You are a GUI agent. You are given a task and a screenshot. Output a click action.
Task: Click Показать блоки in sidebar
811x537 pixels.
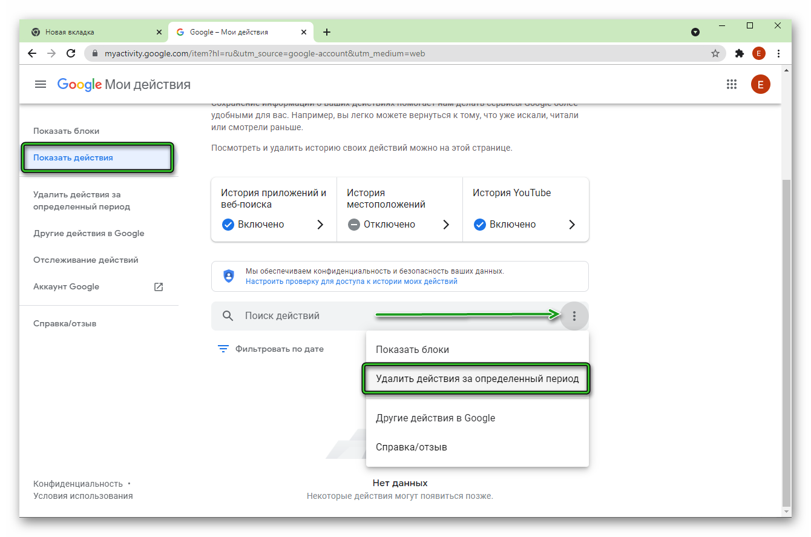tap(67, 131)
